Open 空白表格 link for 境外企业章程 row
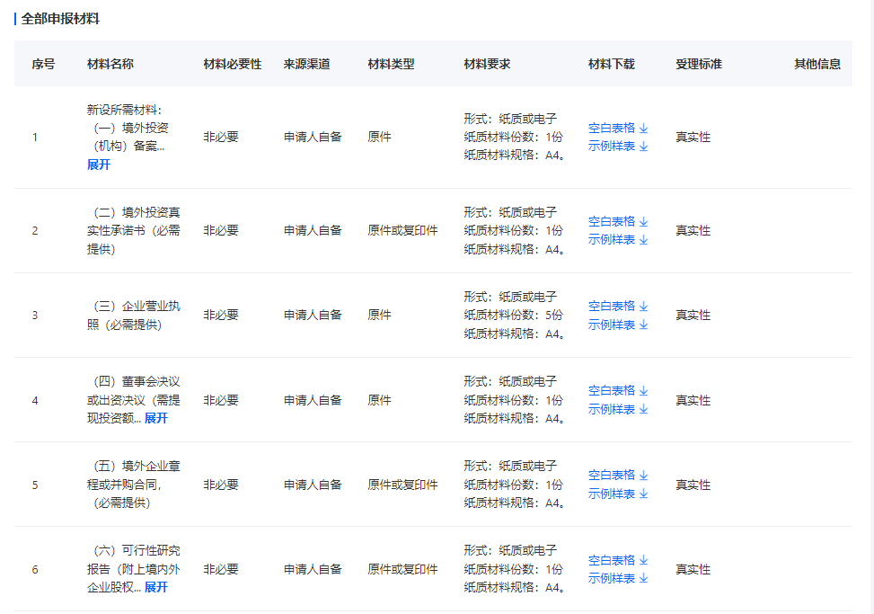The height and width of the screenshot is (614, 874). click(612, 475)
